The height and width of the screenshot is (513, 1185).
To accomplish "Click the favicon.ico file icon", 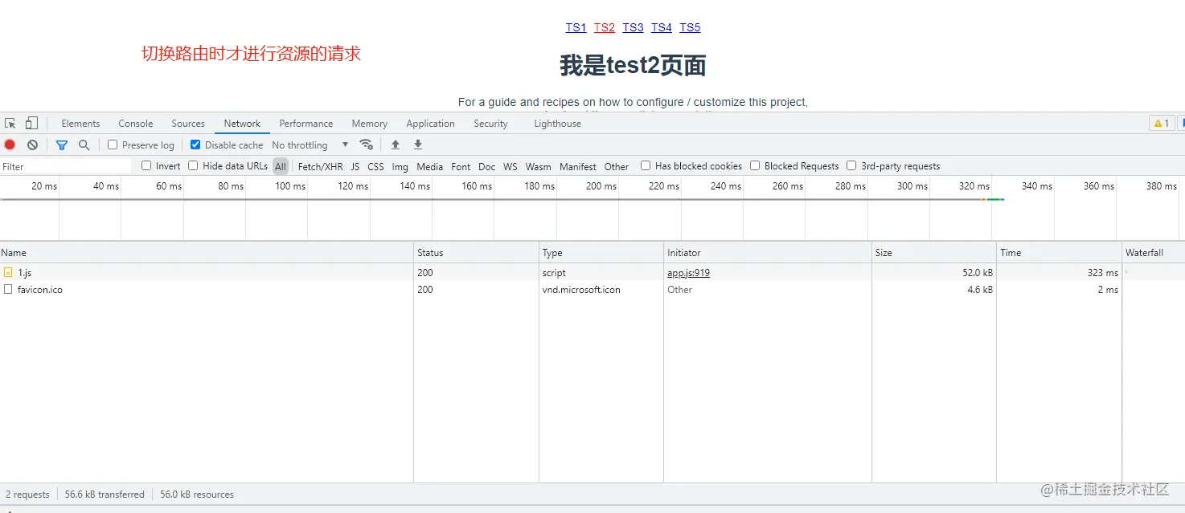I will click(8, 290).
